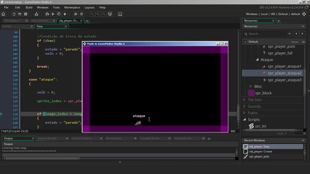
Task: Click the obj_player: Create window icon
Action: 246,151
